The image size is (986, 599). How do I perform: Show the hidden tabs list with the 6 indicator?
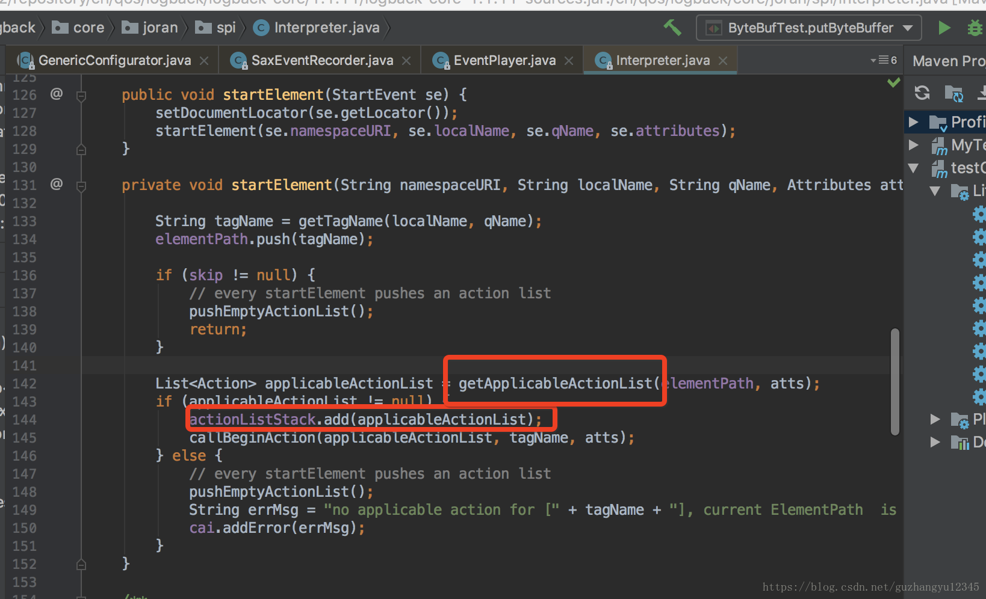(884, 60)
